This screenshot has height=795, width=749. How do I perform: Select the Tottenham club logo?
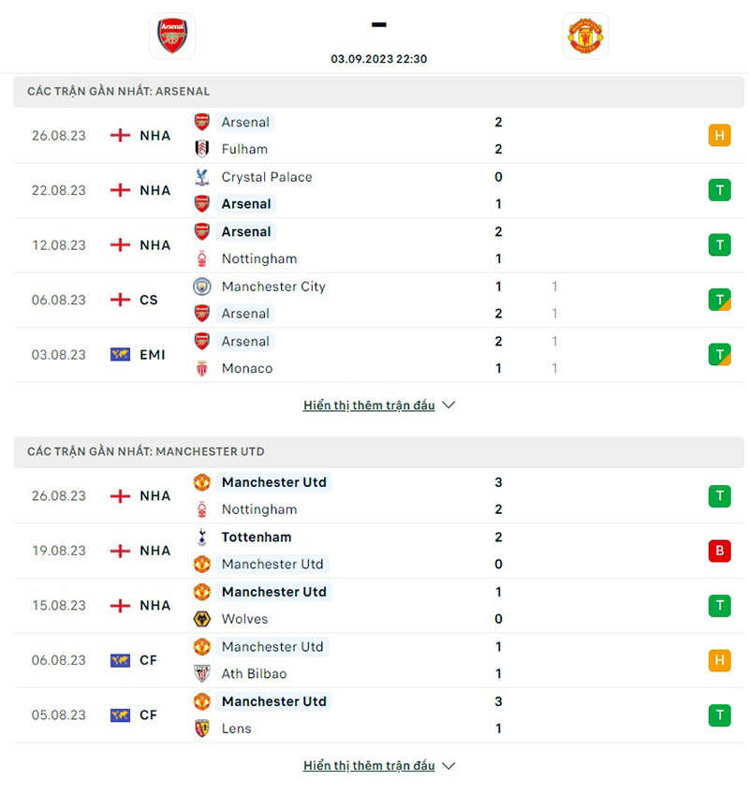(x=202, y=537)
